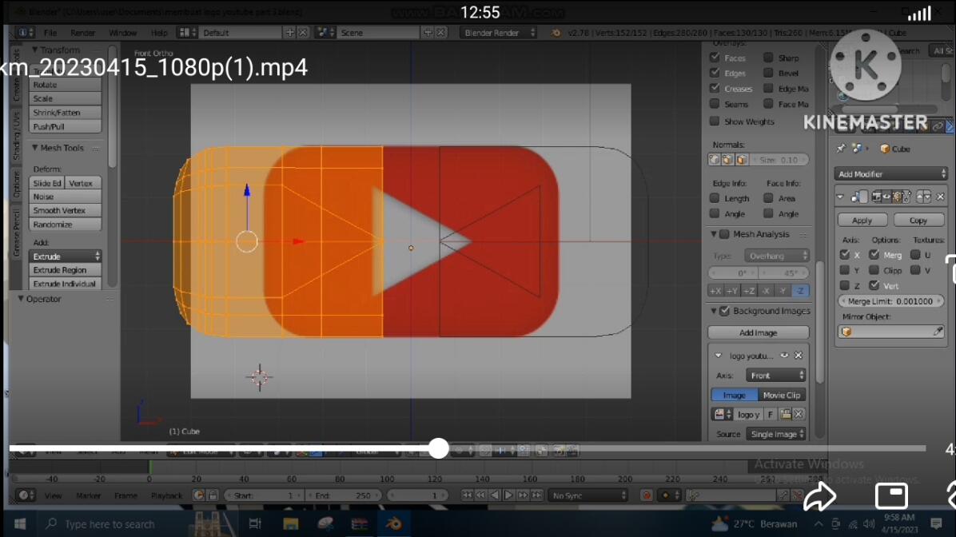Toggle background image visibility eye

pyautogui.click(x=785, y=356)
